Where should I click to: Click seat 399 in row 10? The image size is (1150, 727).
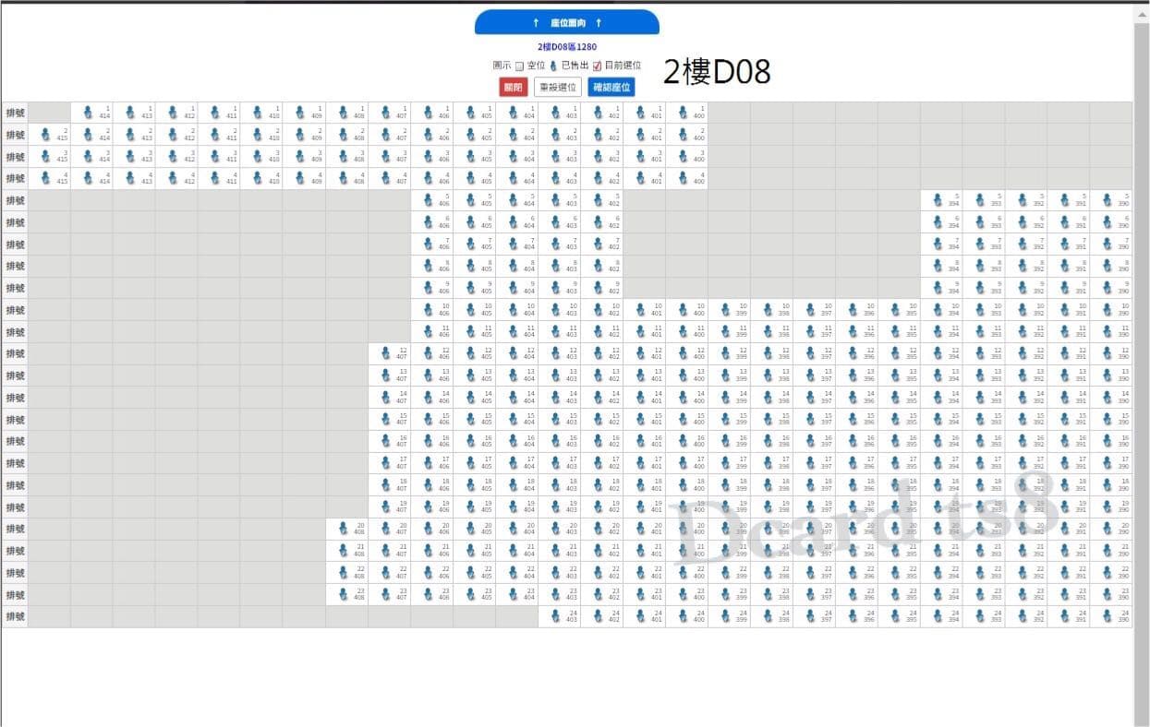pyautogui.click(x=730, y=310)
